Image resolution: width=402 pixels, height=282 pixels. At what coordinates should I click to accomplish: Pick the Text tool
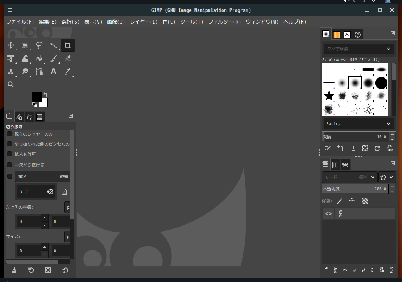click(53, 72)
